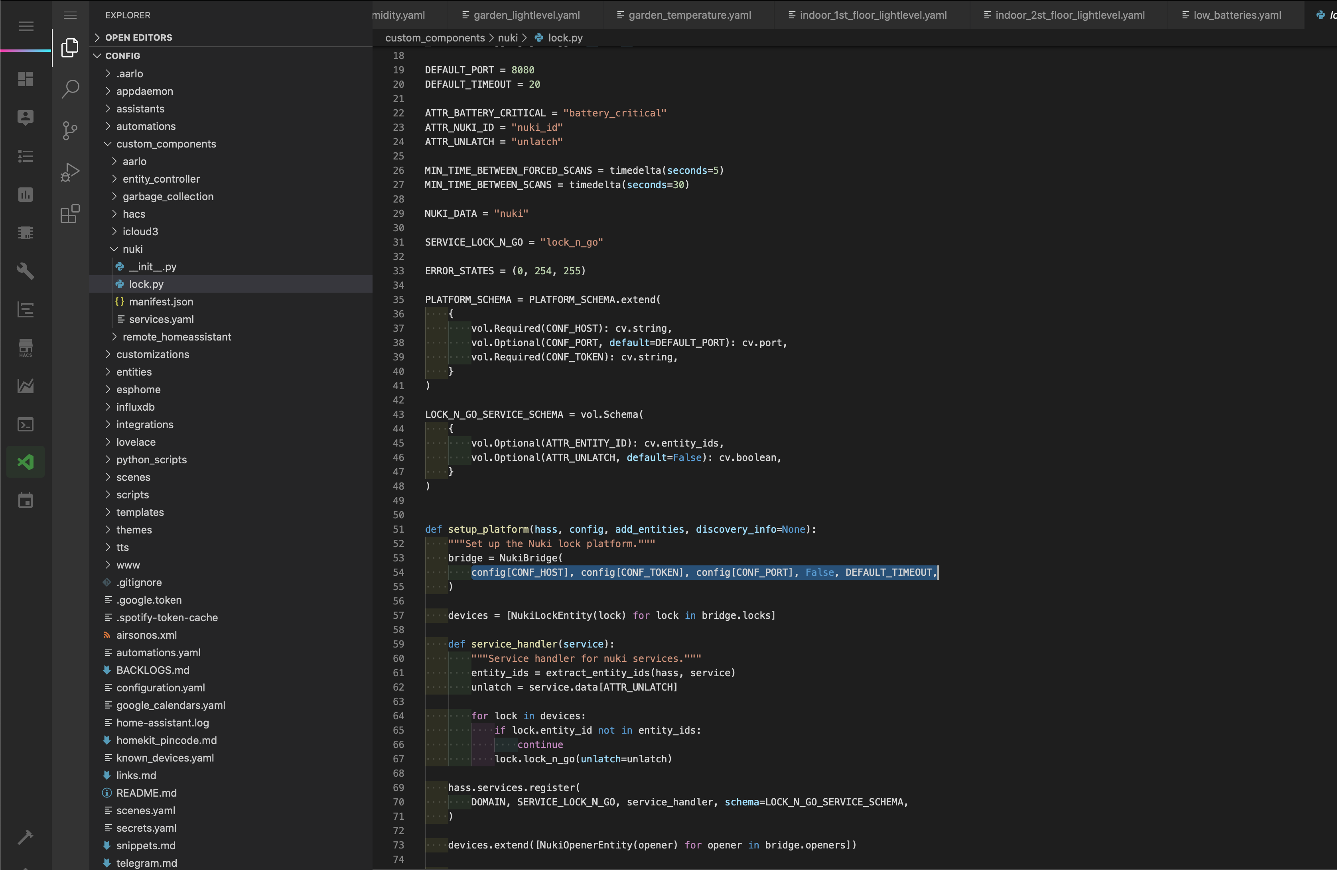Viewport: 1337px width, 870px height.
Task: Open the Map person icon in sidebar
Action: [26, 117]
